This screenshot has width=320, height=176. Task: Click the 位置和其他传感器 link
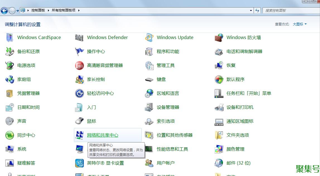tap(174, 135)
